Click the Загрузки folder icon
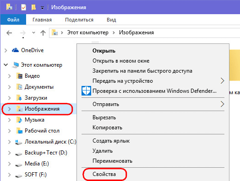 pos(19,98)
